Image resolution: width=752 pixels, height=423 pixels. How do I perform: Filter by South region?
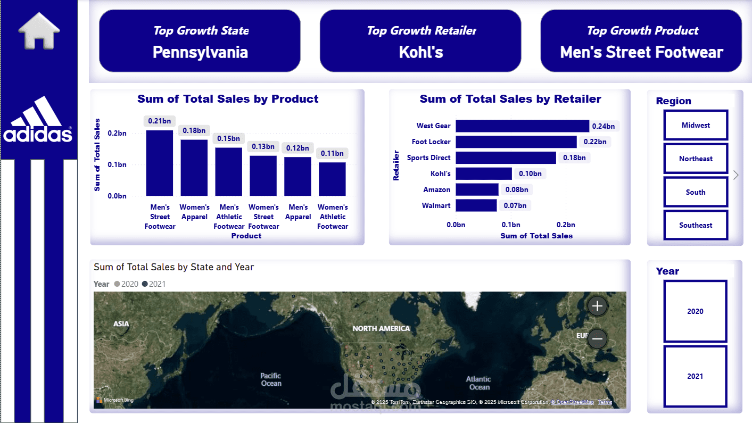(696, 192)
